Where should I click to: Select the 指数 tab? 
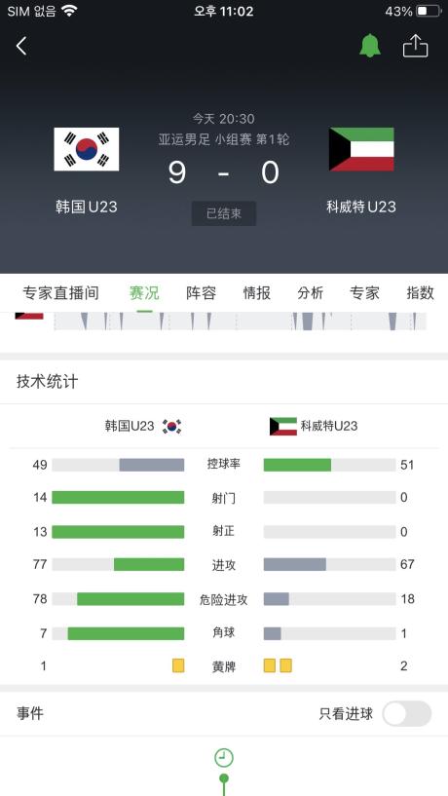coord(421,293)
